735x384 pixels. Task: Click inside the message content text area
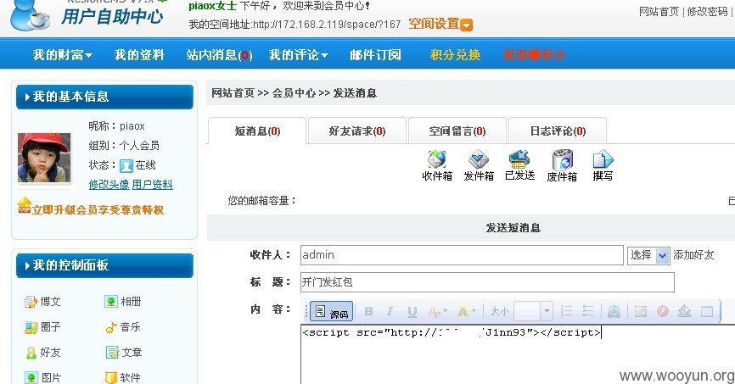pyautogui.click(x=518, y=353)
